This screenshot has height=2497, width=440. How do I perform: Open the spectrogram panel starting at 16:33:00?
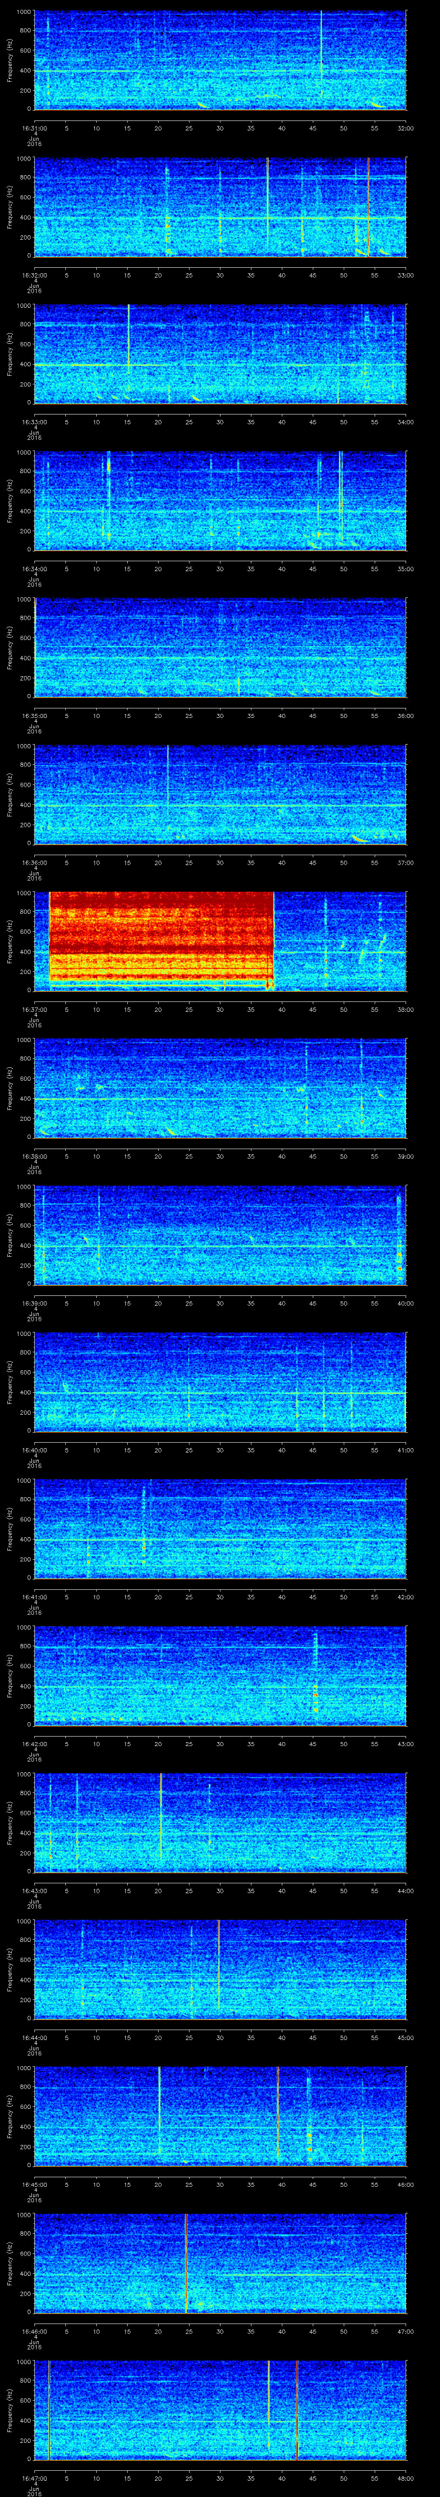tap(220, 354)
